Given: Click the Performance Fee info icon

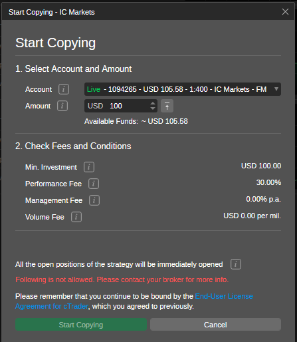Looking at the screenshot, I should (94, 184).
